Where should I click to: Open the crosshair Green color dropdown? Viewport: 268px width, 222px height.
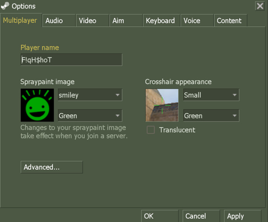pos(211,115)
